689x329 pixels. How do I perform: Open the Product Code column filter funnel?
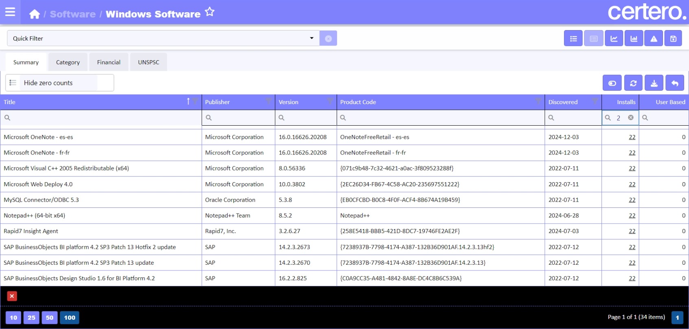[538, 101]
